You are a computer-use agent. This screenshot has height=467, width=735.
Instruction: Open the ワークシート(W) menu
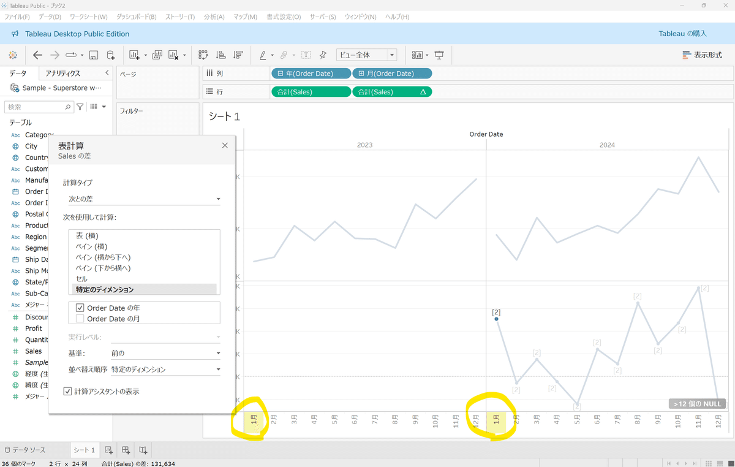pyautogui.click(x=89, y=17)
